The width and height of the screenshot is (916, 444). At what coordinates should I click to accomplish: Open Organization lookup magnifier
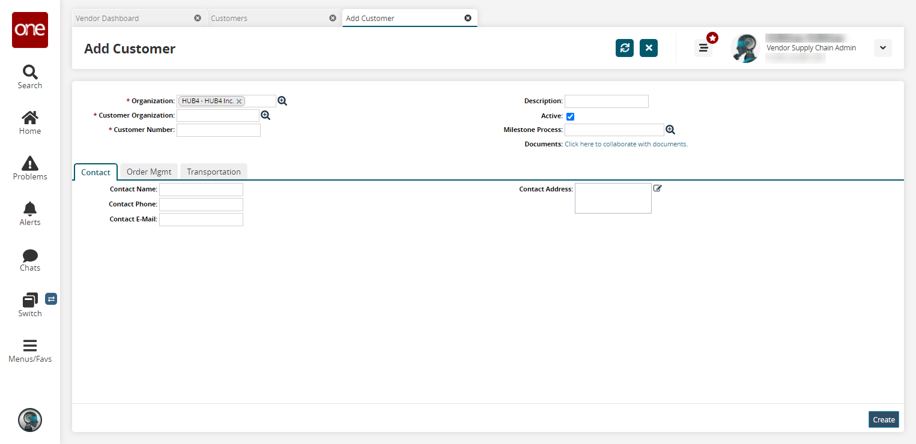coord(282,101)
